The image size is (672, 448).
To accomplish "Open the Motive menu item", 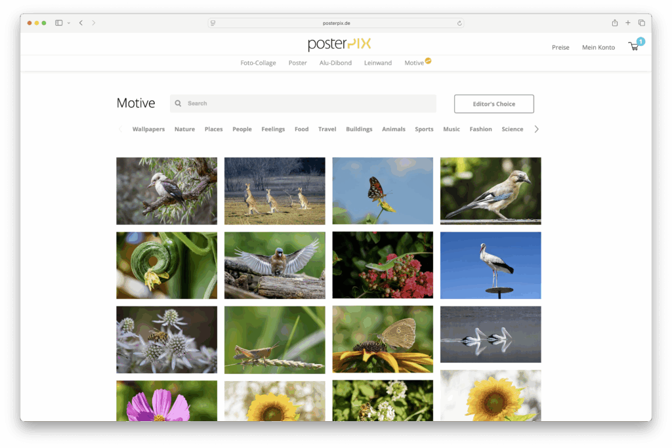I will (x=414, y=62).
